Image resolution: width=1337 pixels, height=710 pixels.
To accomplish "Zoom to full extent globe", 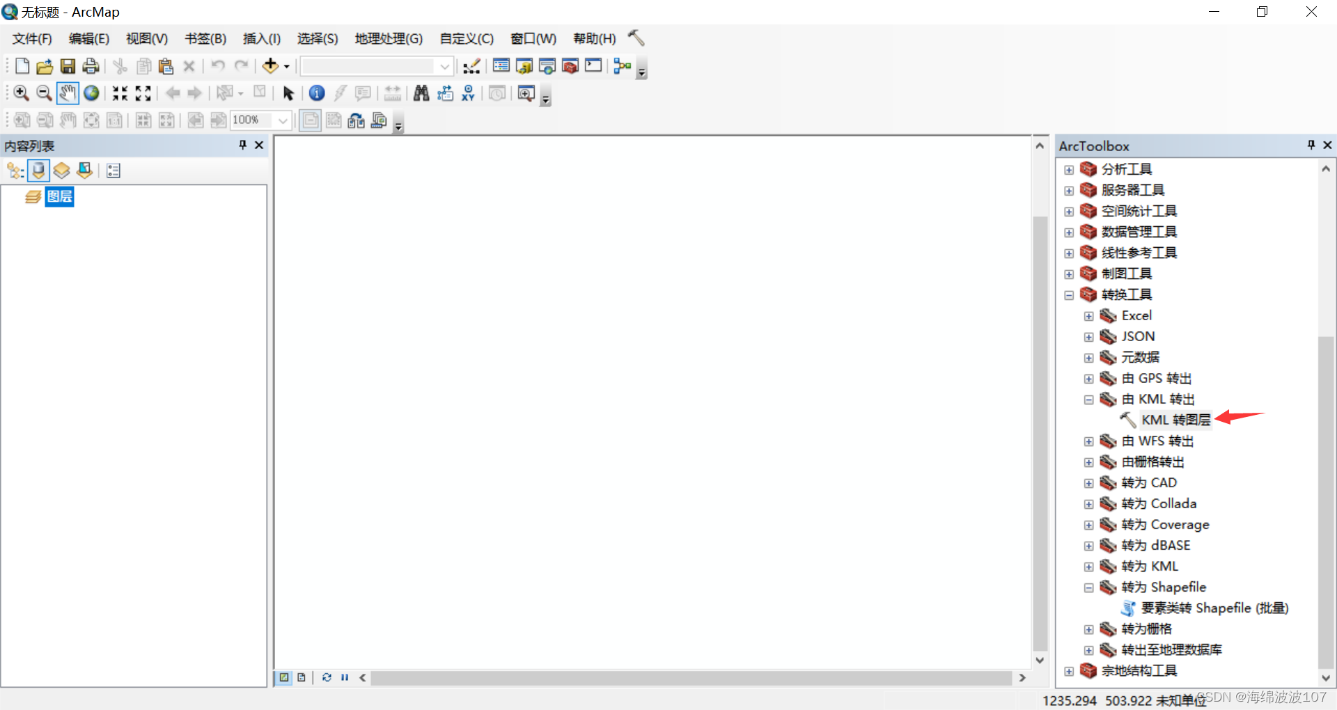I will coord(91,93).
